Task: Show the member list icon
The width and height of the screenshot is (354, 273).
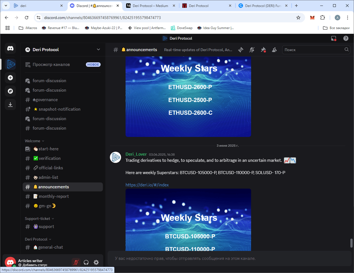Action: point(274,50)
